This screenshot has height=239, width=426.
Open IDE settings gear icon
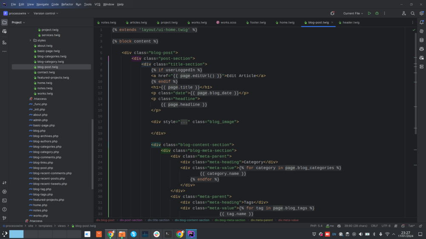(421, 14)
